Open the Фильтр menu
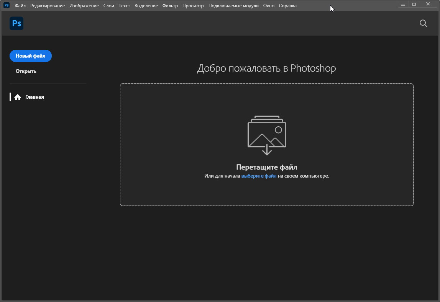Image resolution: width=440 pixels, height=302 pixels. pos(170,6)
